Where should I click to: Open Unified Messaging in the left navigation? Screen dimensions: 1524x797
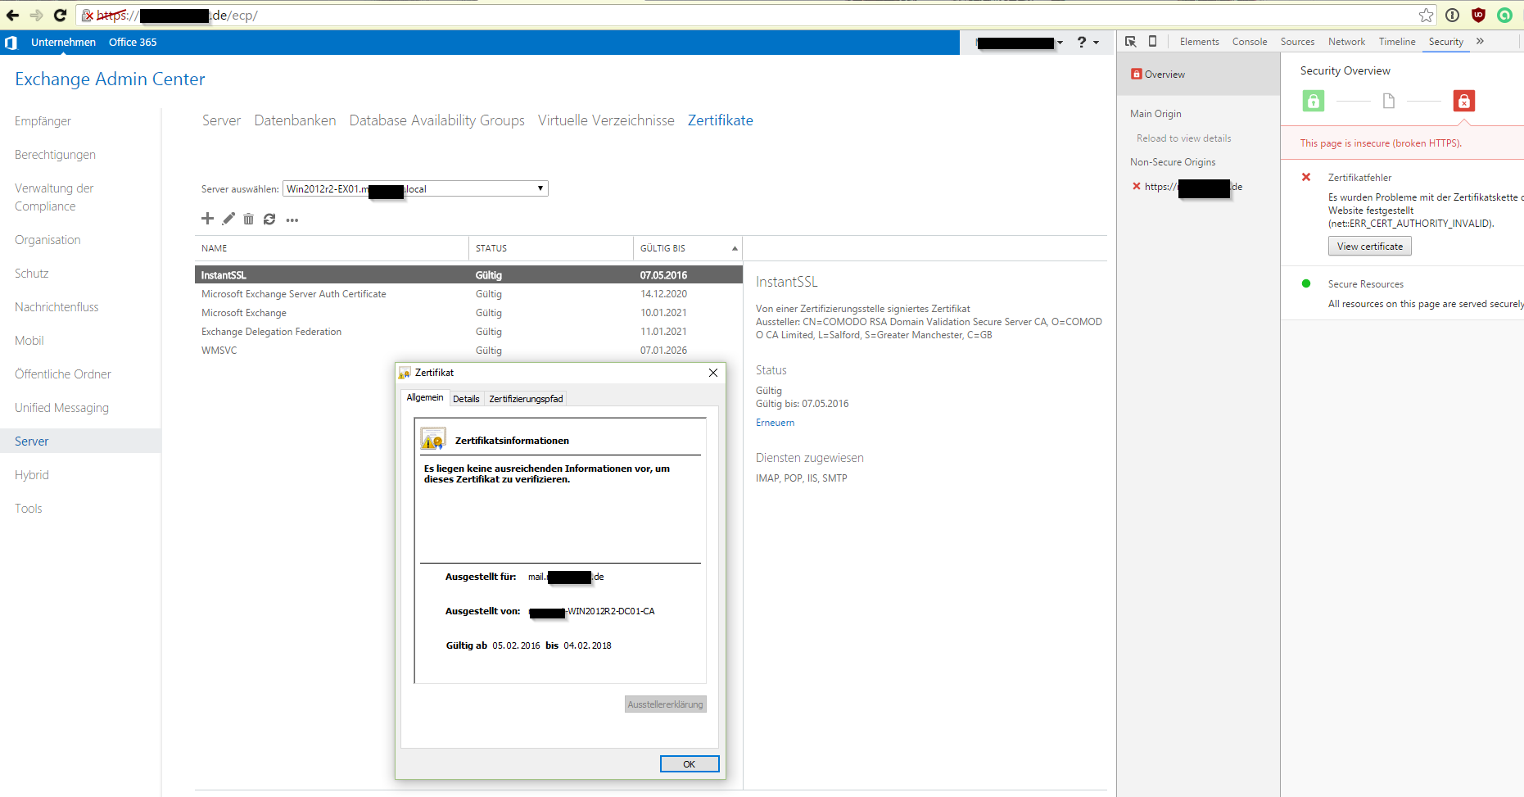[61, 408]
